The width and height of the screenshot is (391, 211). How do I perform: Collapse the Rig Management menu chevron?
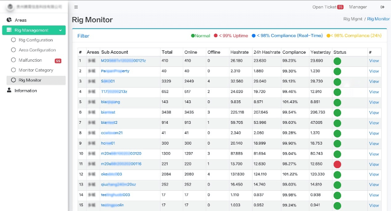point(60,30)
